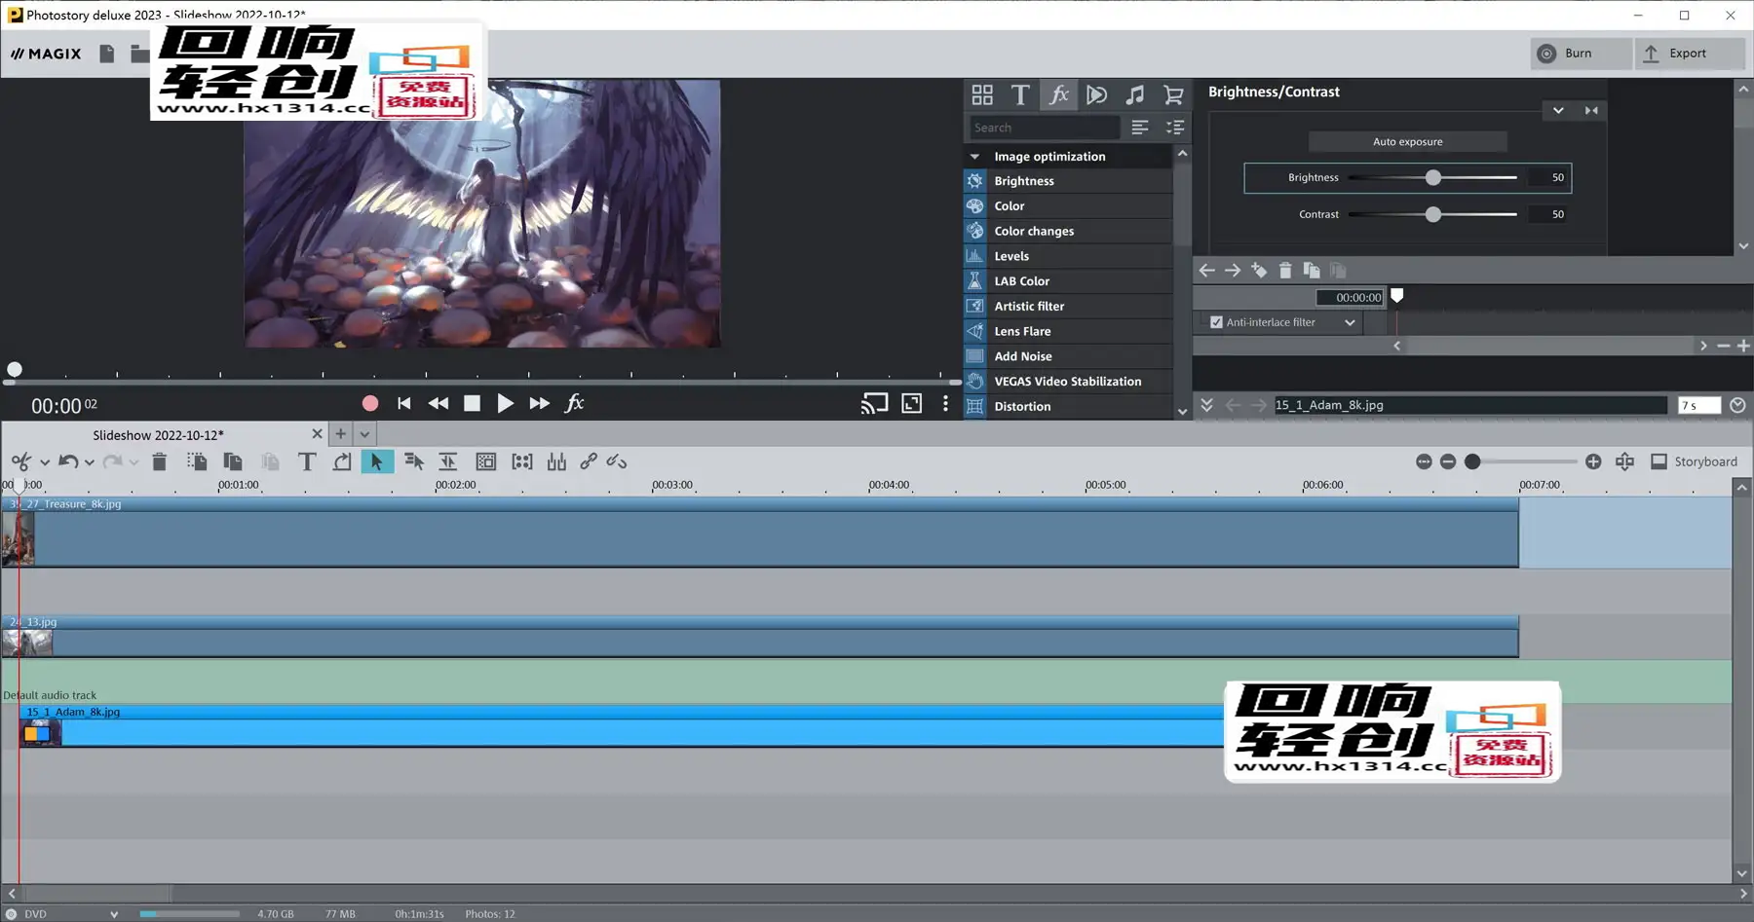
Task: Expand the object settings double chevron
Action: tap(1206, 405)
